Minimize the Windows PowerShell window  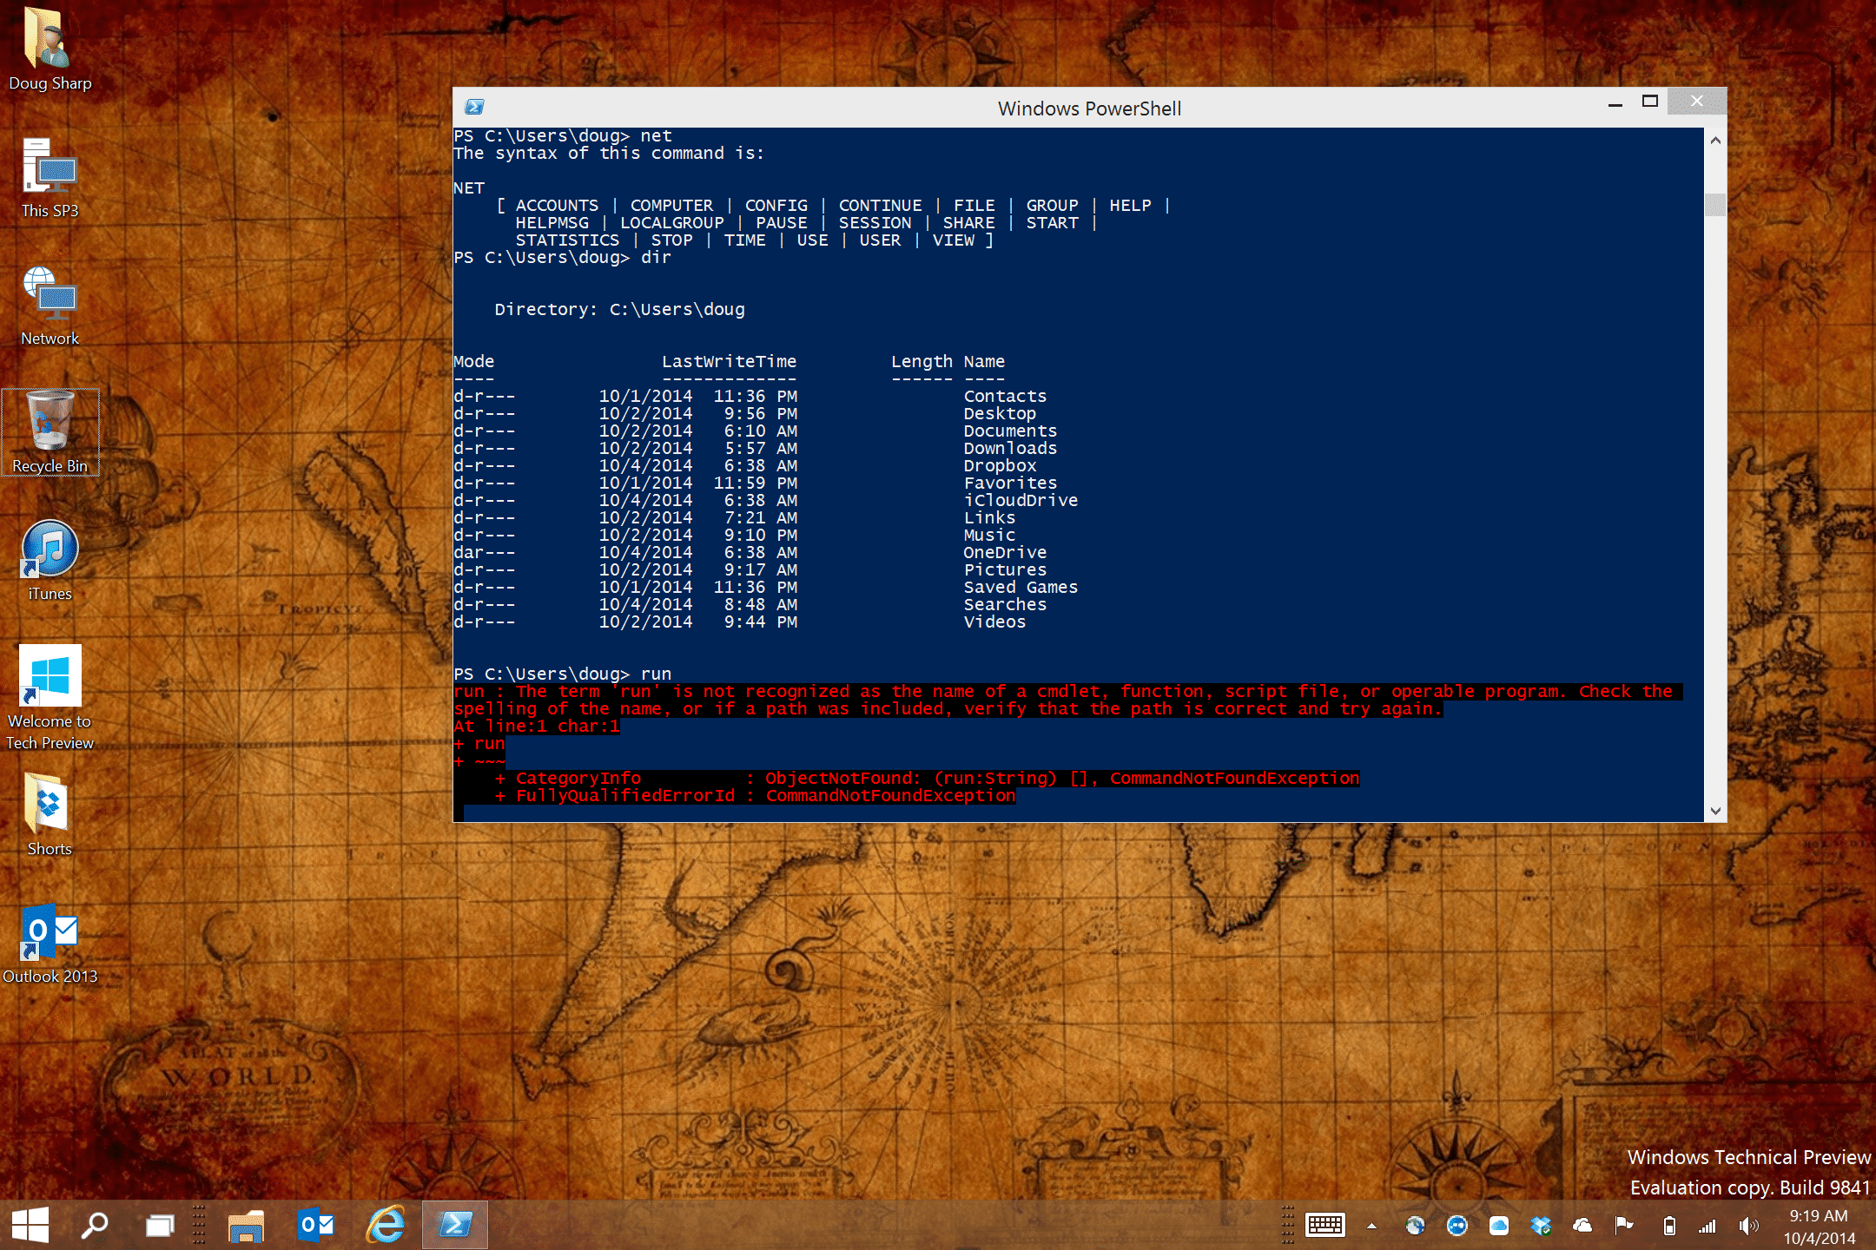[x=1615, y=102]
